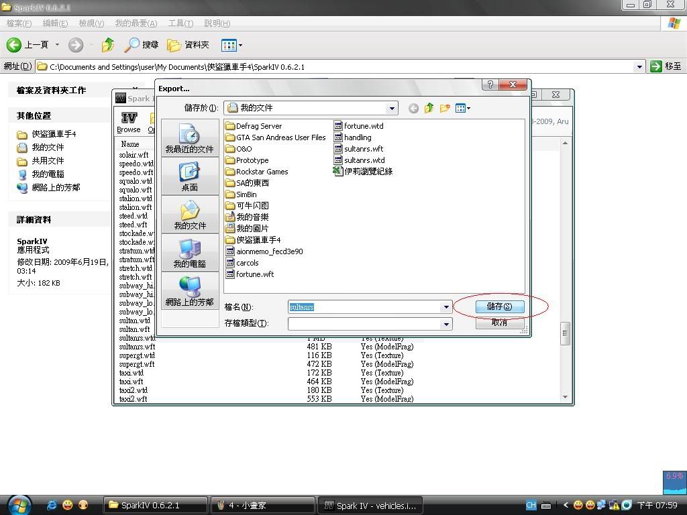Open the 檔案(F) menu
This screenshot has height=515, width=687.
point(19,23)
